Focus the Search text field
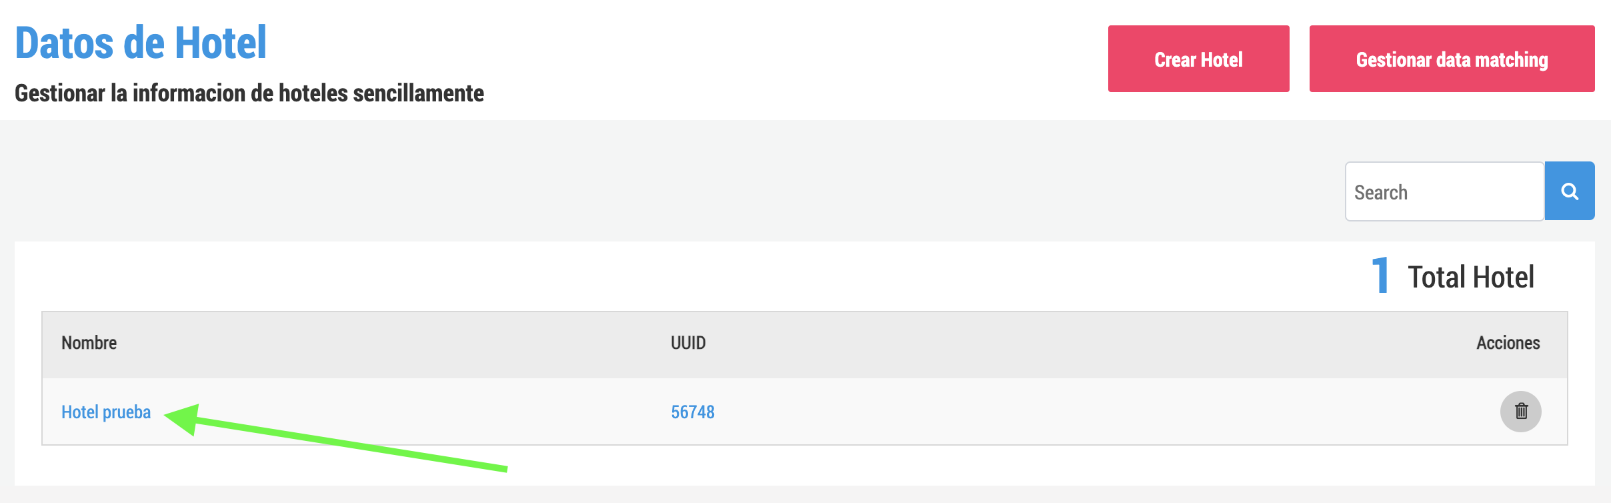The height and width of the screenshot is (503, 1611). tap(1445, 191)
